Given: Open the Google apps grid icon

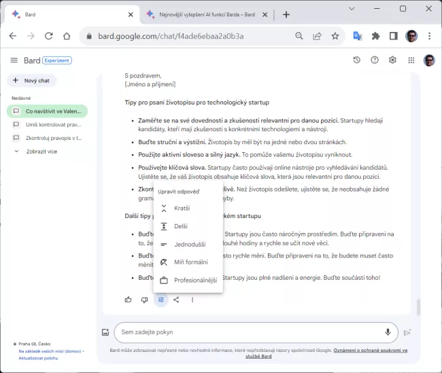Looking at the screenshot, I should tap(411, 60).
